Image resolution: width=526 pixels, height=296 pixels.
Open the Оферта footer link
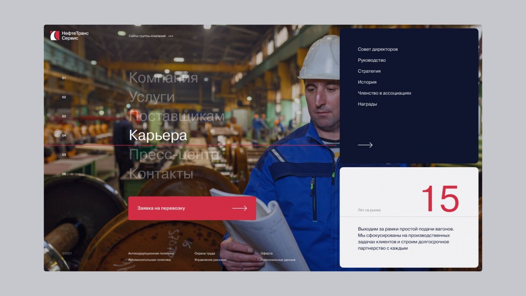pos(267,254)
